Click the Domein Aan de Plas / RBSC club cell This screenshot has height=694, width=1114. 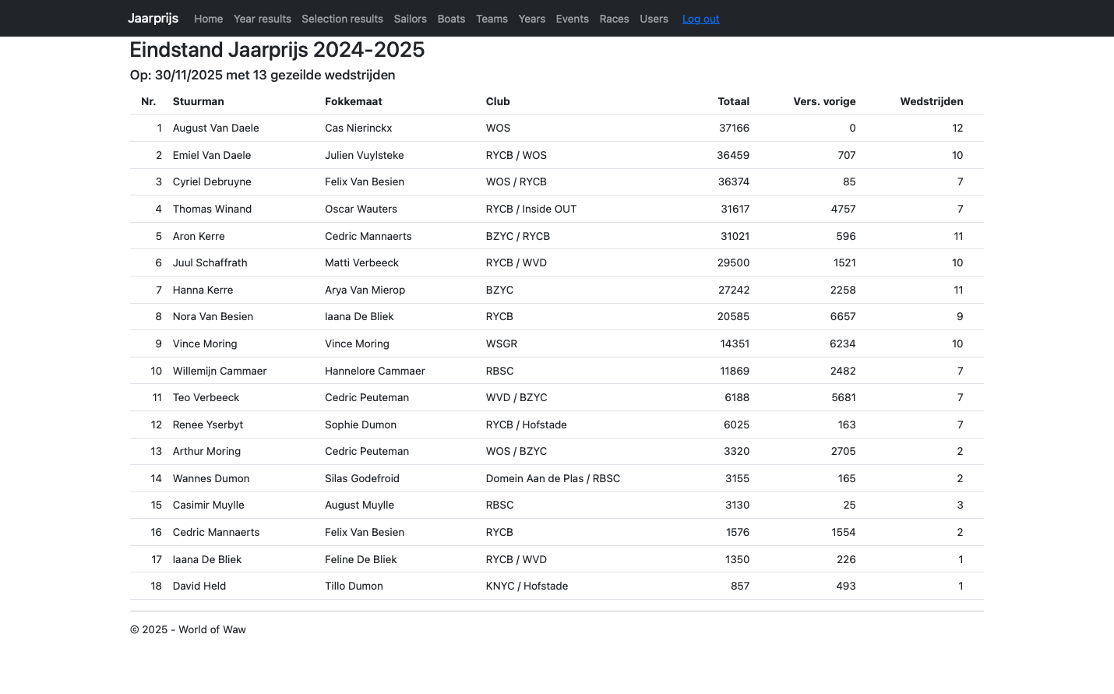coord(552,478)
